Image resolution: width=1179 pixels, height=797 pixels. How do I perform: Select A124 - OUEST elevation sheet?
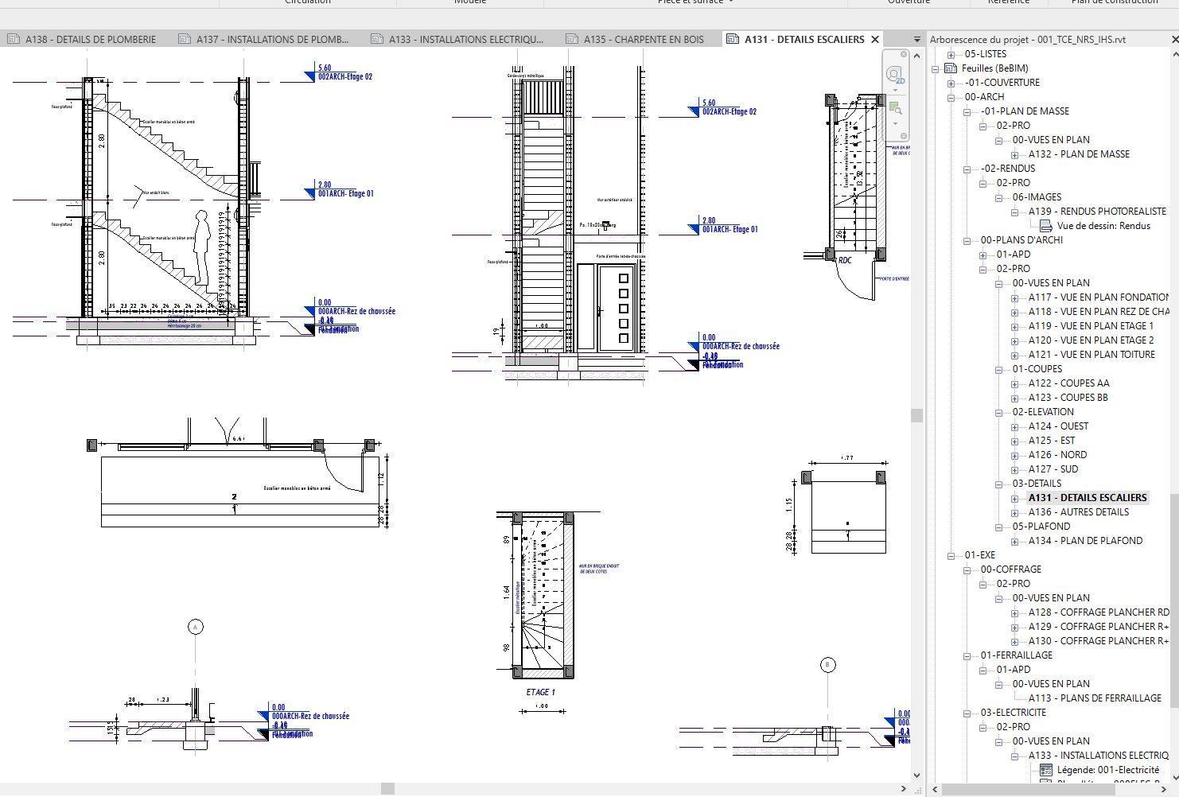tap(1058, 426)
